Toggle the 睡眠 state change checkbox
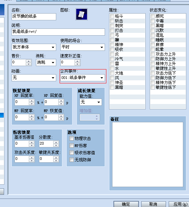 tap(153, 40)
